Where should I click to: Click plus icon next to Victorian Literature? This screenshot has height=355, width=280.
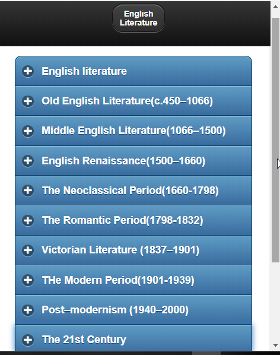tap(28, 250)
